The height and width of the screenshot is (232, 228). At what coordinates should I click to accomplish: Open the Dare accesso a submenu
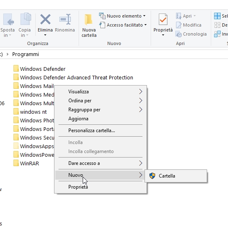click(100, 163)
